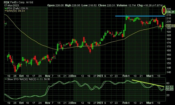The width and height of the screenshot is (175, 105).
Task: Click the 140 price axis label
Action: [169, 72]
